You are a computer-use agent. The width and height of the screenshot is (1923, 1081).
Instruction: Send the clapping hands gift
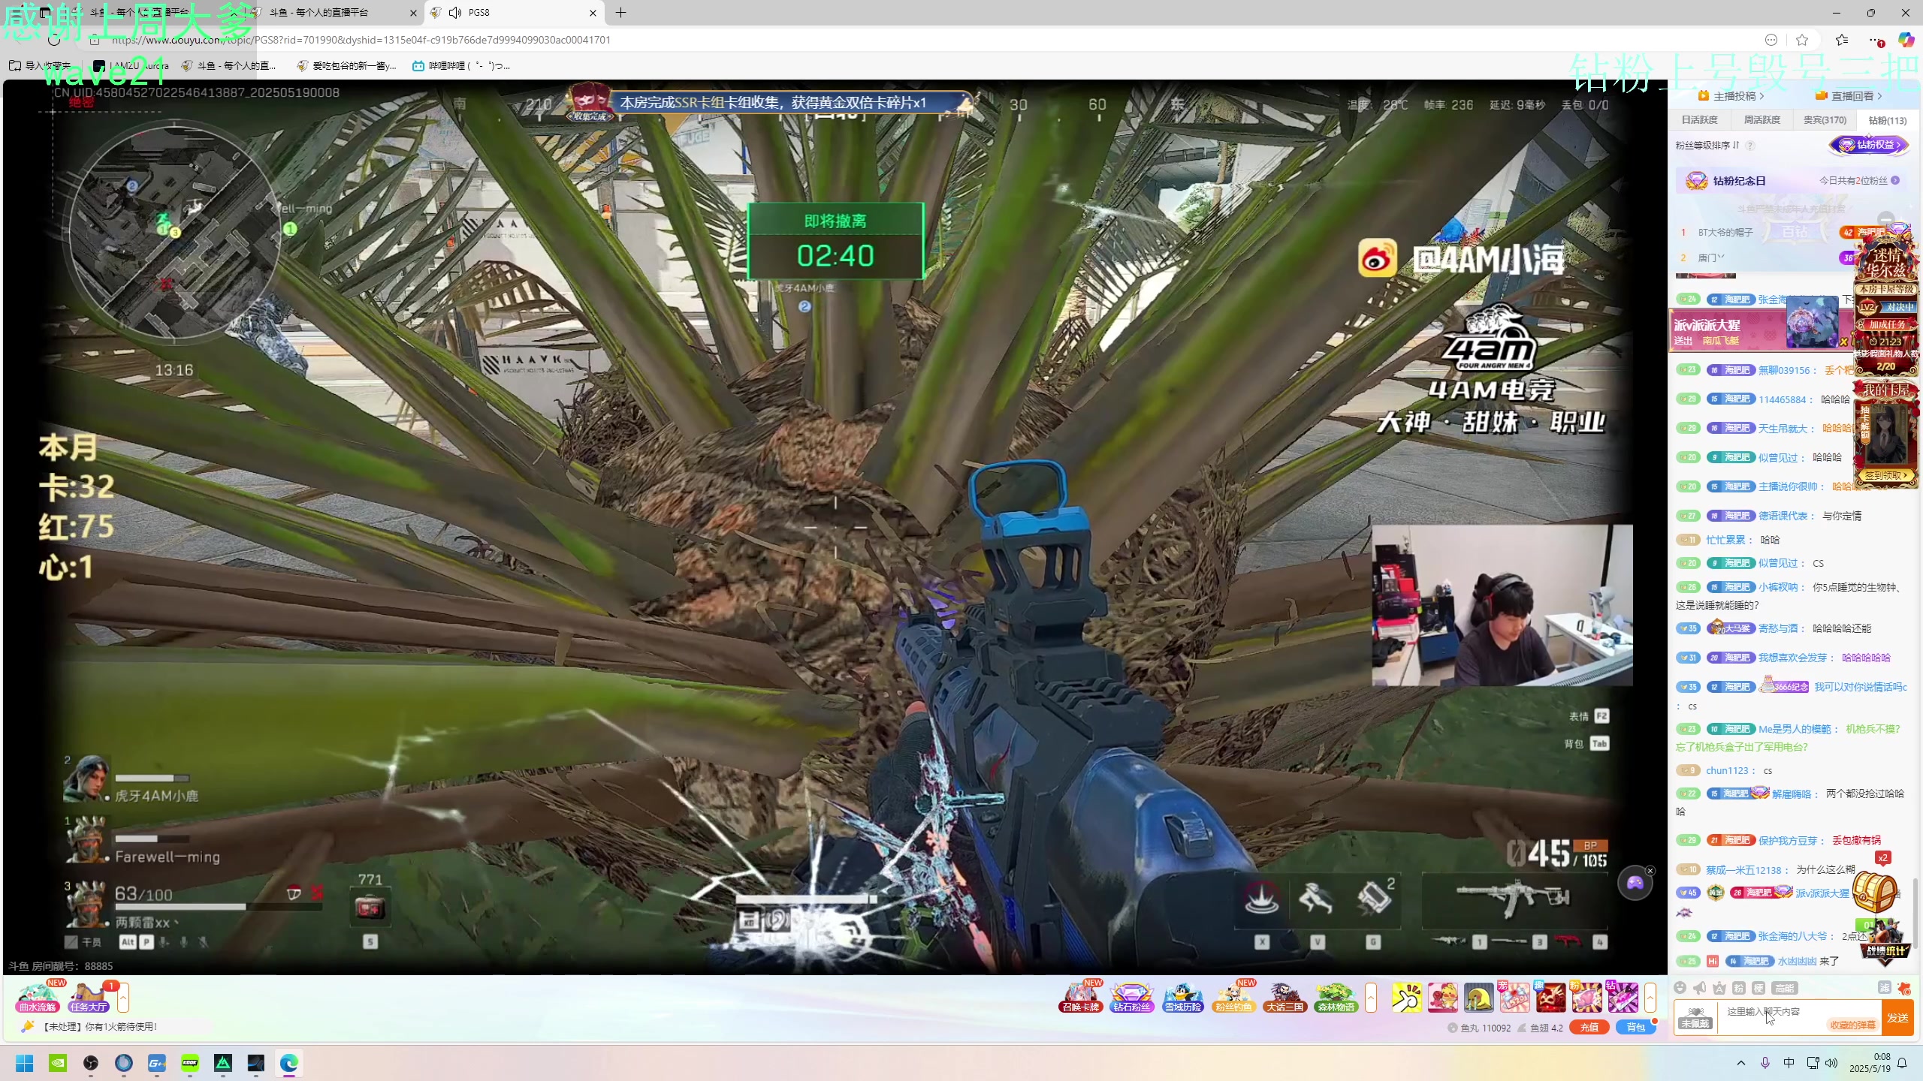1406,998
